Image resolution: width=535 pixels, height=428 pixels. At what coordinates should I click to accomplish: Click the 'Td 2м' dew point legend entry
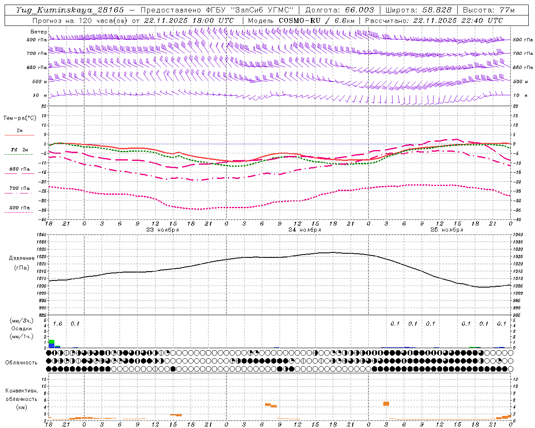coord(19,150)
